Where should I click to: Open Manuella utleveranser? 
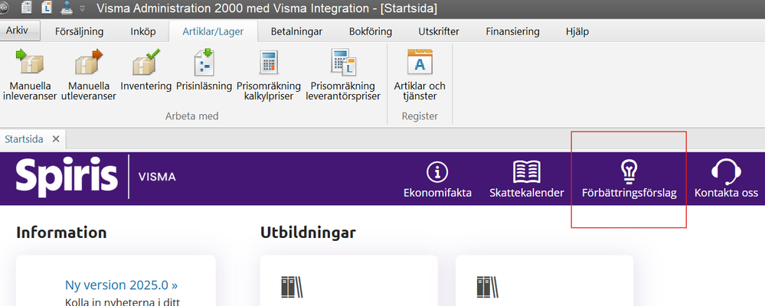point(89,74)
